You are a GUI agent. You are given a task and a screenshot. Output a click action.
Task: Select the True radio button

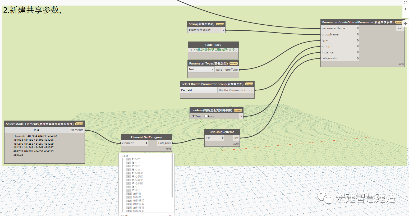194,116
